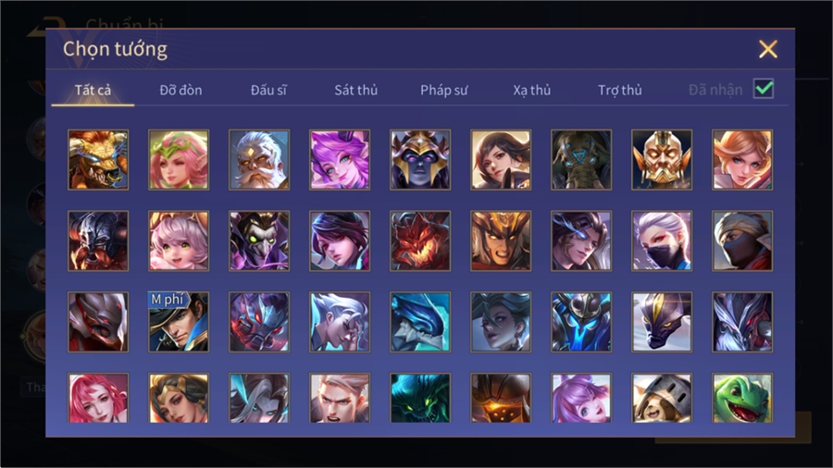833x468 pixels.
Task: Filter heroes by 'Xạ thủ'
Action: pyautogui.click(x=532, y=91)
